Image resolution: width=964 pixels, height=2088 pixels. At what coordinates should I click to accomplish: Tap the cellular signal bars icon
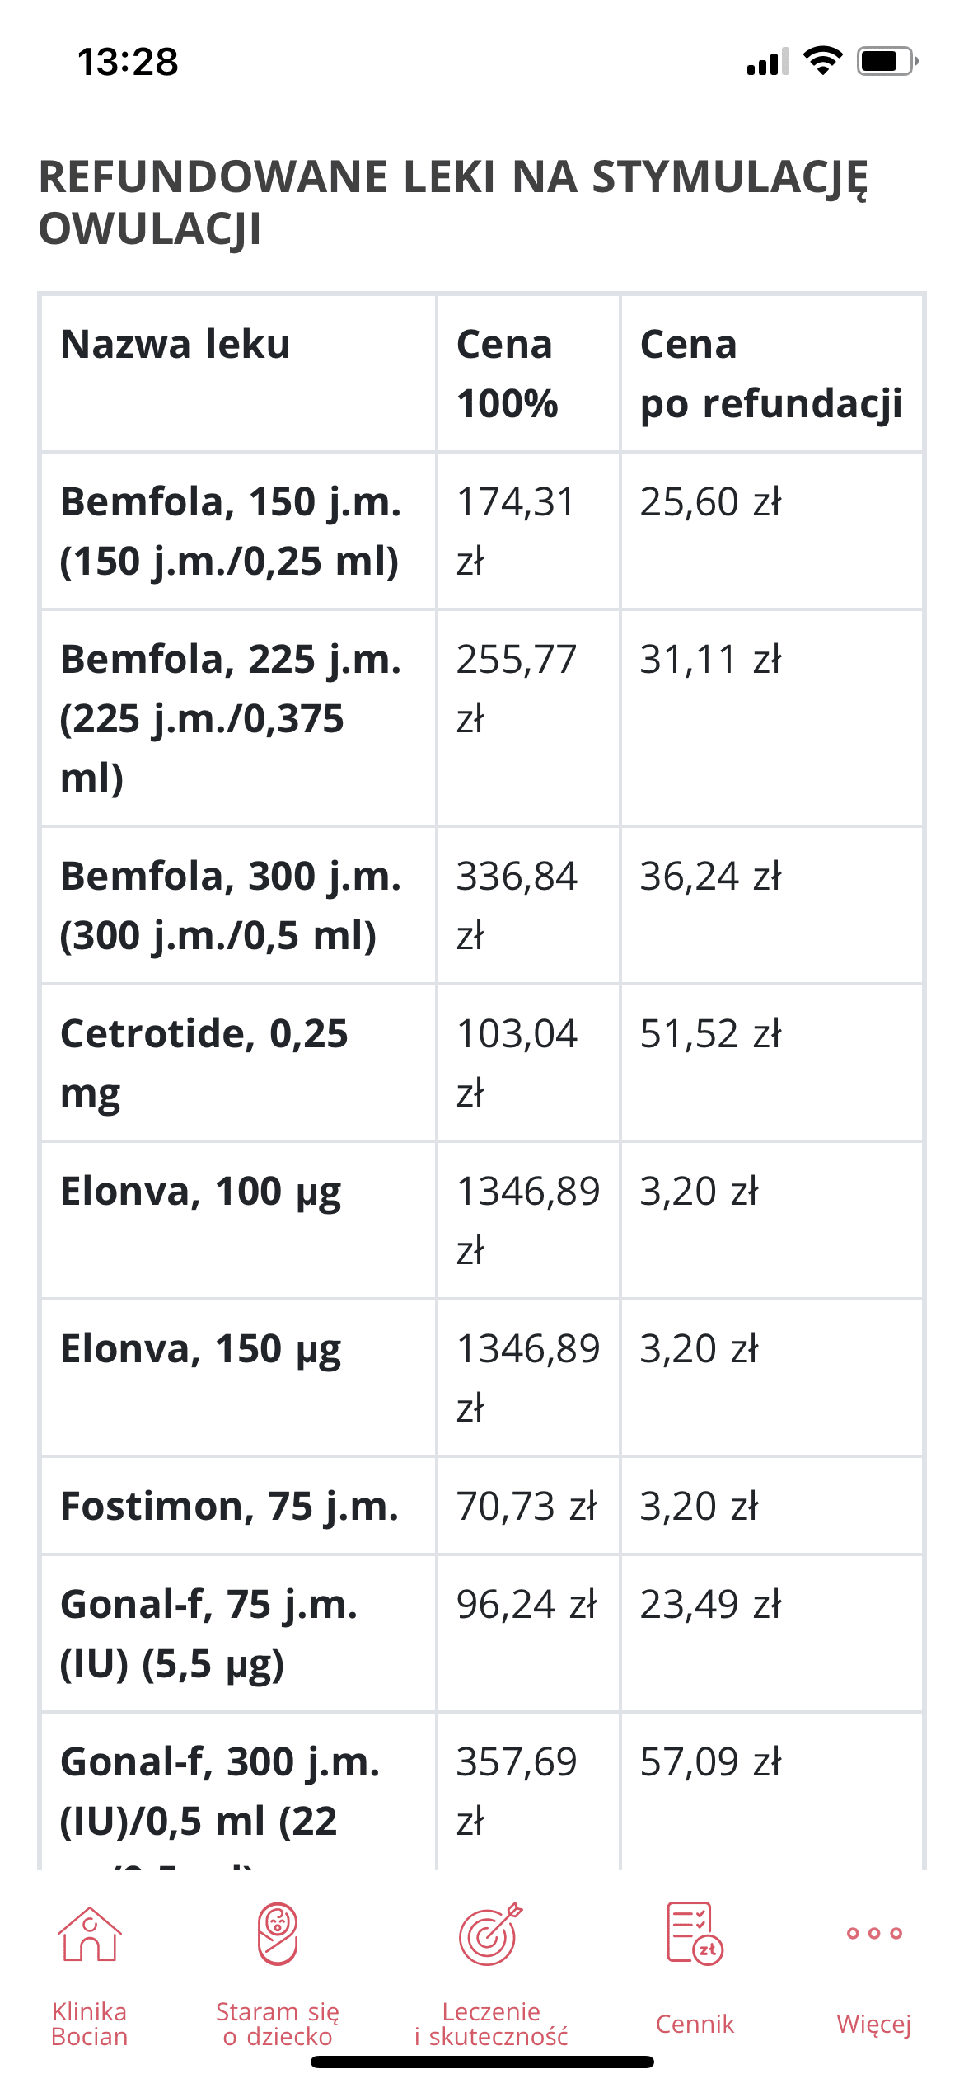767,62
